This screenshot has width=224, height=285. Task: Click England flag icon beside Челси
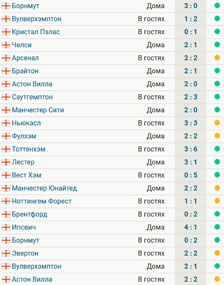[x=6, y=45]
